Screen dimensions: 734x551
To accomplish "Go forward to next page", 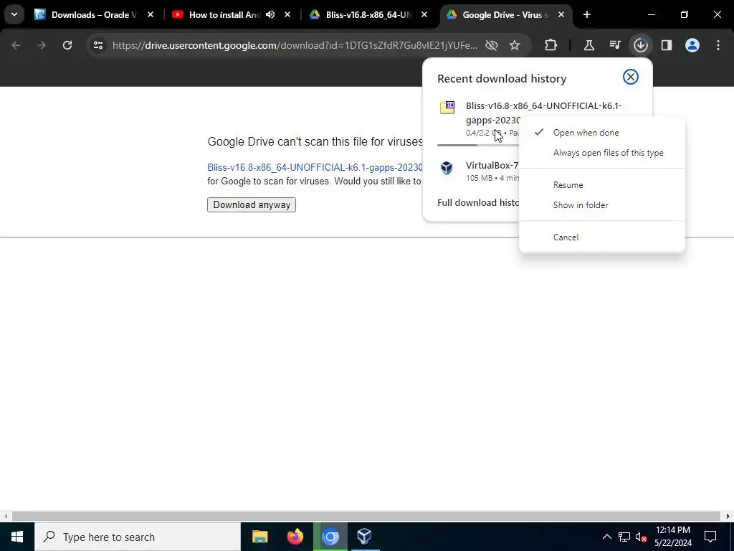I will [42, 45].
